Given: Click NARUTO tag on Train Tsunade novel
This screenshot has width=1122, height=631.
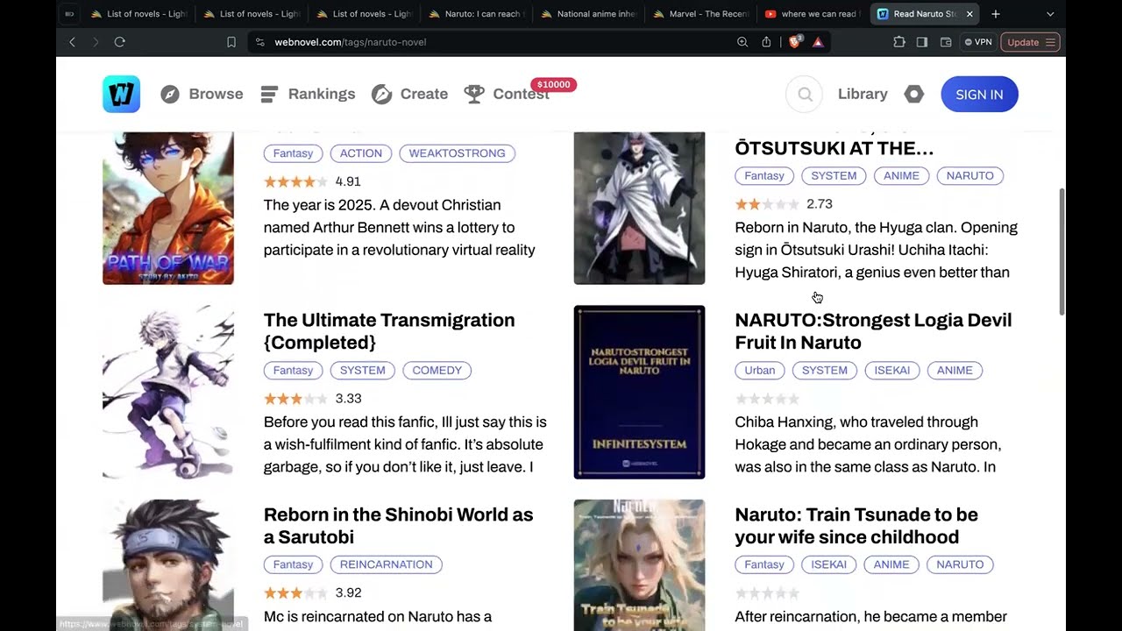Looking at the screenshot, I should click(960, 564).
